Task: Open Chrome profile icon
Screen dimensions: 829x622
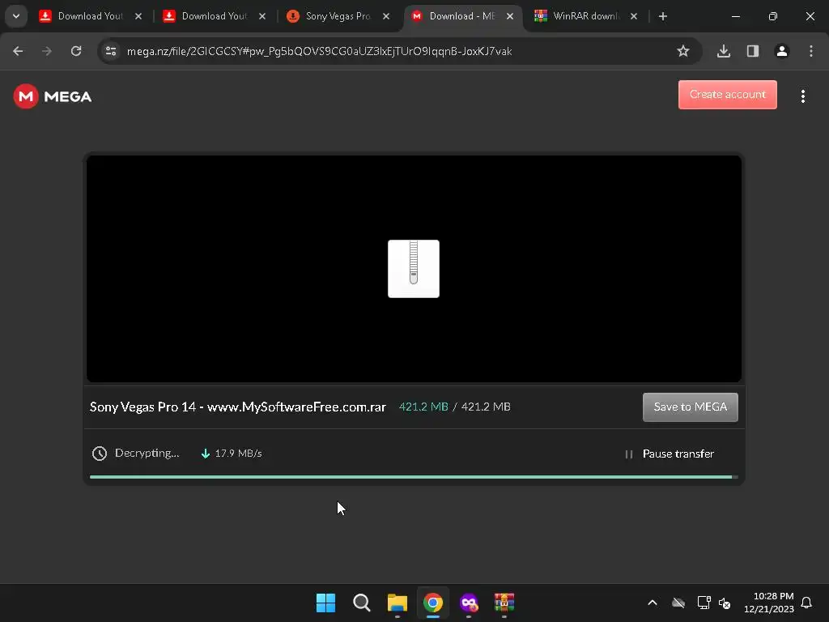Action: [x=781, y=51]
